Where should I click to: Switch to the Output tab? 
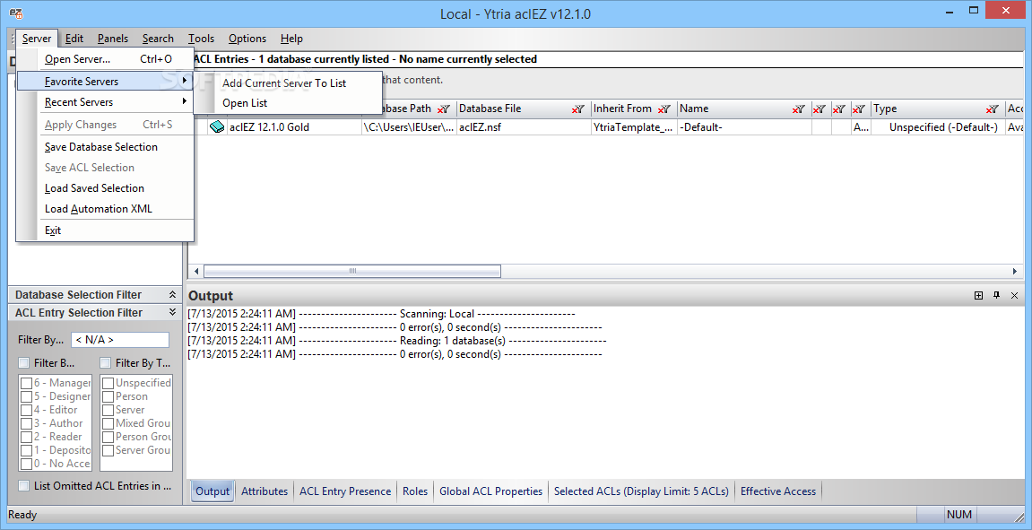212,491
